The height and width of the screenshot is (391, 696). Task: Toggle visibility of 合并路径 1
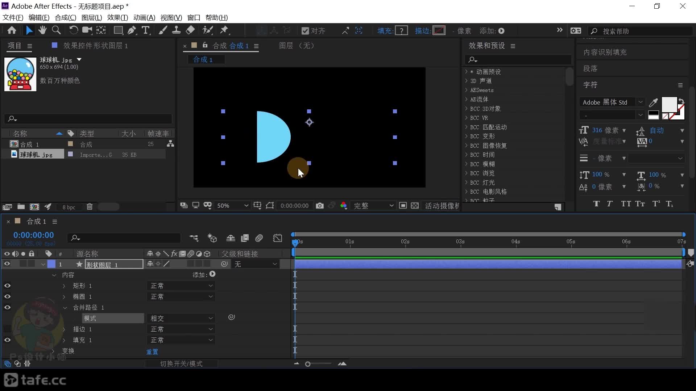7,307
